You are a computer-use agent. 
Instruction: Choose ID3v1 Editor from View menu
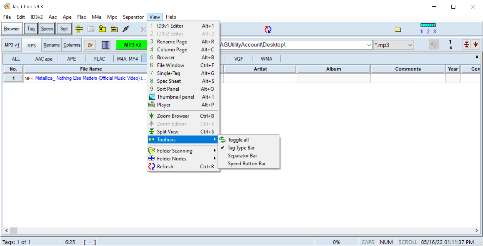click(x=184, y=26)
